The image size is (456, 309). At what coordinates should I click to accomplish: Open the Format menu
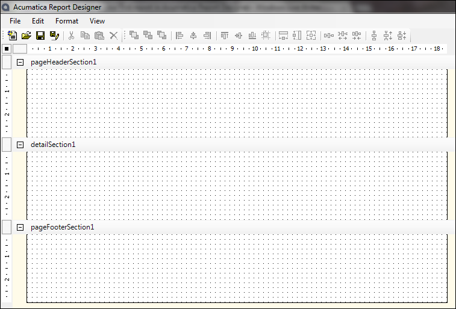pyautogui.click(x=67, y=21)
